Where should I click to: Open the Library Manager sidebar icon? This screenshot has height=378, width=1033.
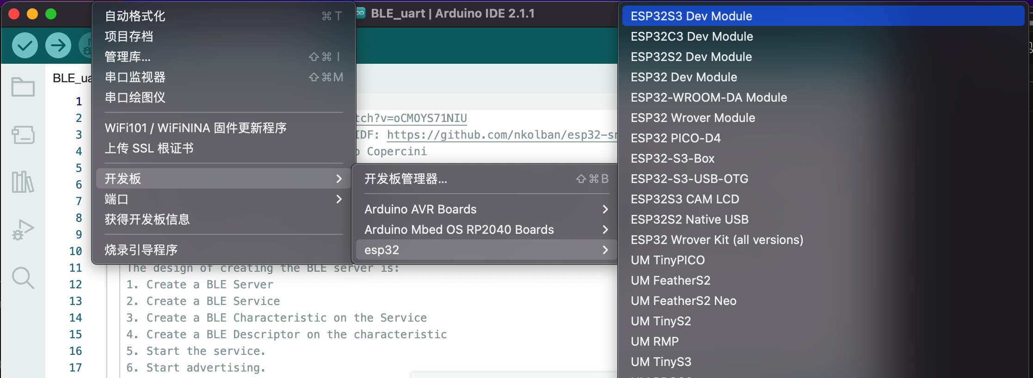[x=23, y=182]
